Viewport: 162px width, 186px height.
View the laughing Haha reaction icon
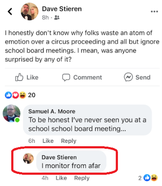click(x=22, y=95)
